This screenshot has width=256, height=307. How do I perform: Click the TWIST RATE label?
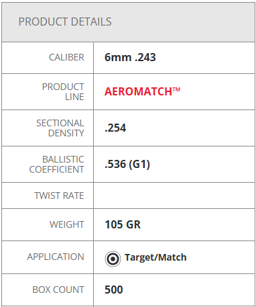click(x=59, y=195)
